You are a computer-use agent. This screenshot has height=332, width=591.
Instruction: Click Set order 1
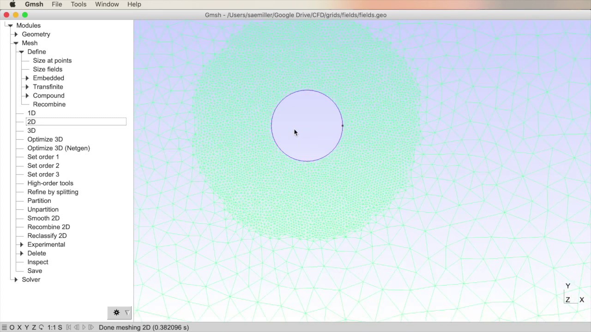(43, 157)
